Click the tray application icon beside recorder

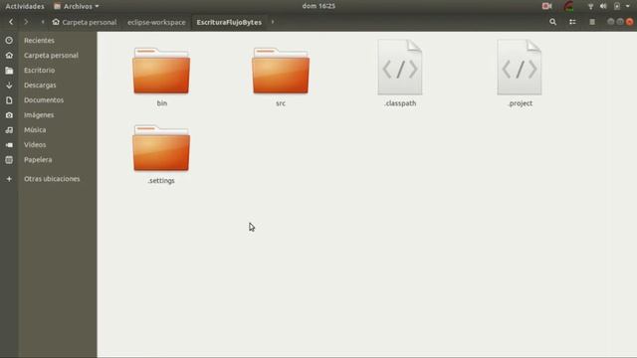568,6
